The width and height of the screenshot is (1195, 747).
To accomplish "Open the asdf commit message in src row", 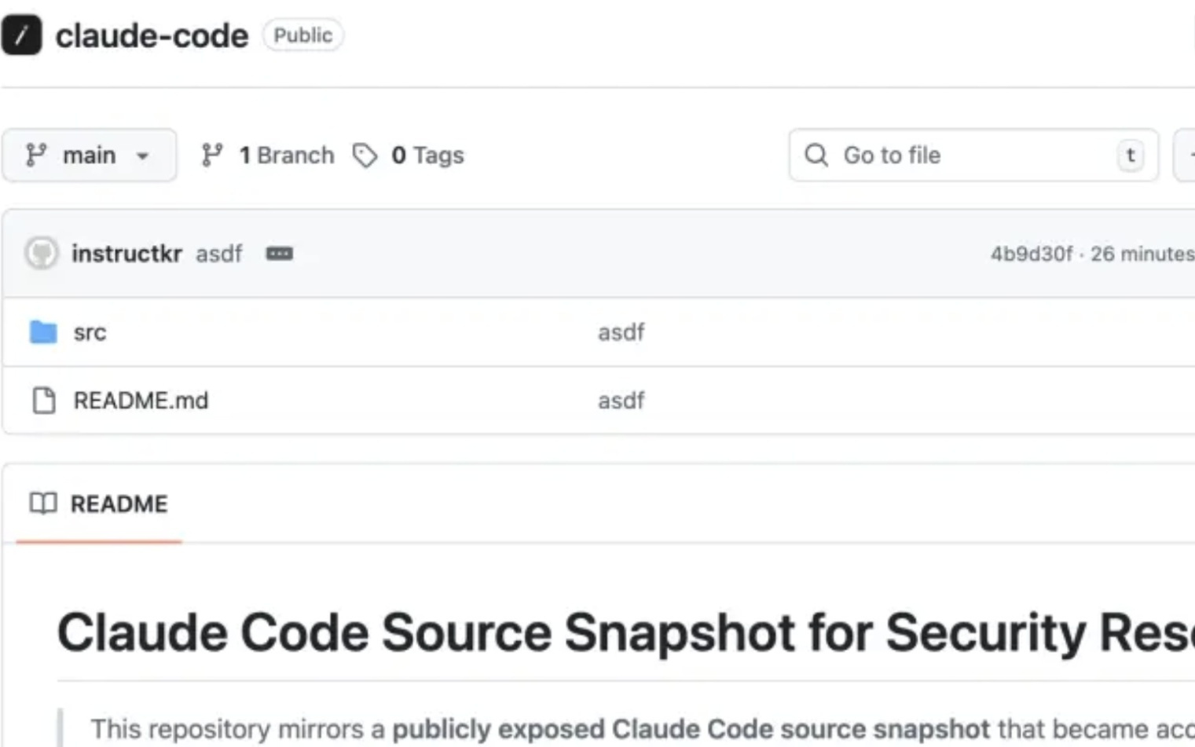I will [x=621, y=332].
